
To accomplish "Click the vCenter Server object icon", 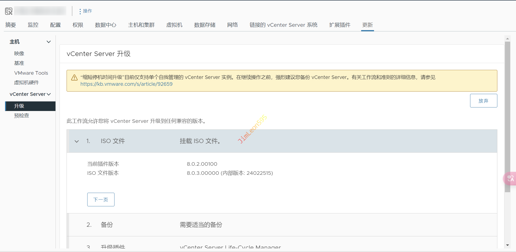I will pyautogui.click(x=9, y=11).
